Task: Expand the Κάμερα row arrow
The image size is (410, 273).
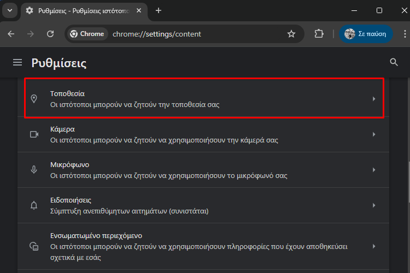Action: tap(374, 134)
